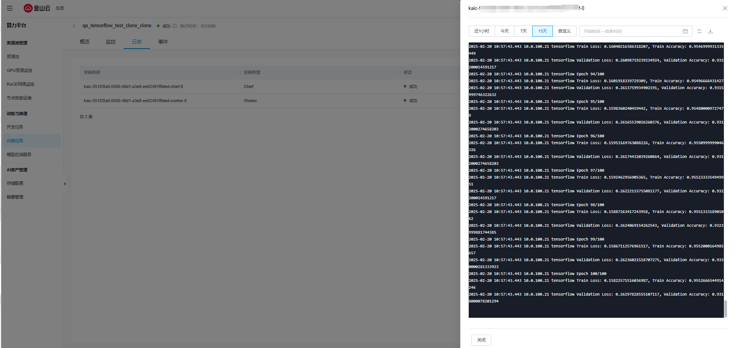Select the 15天 time range
The image size is (735, 348).
[543, 31]
